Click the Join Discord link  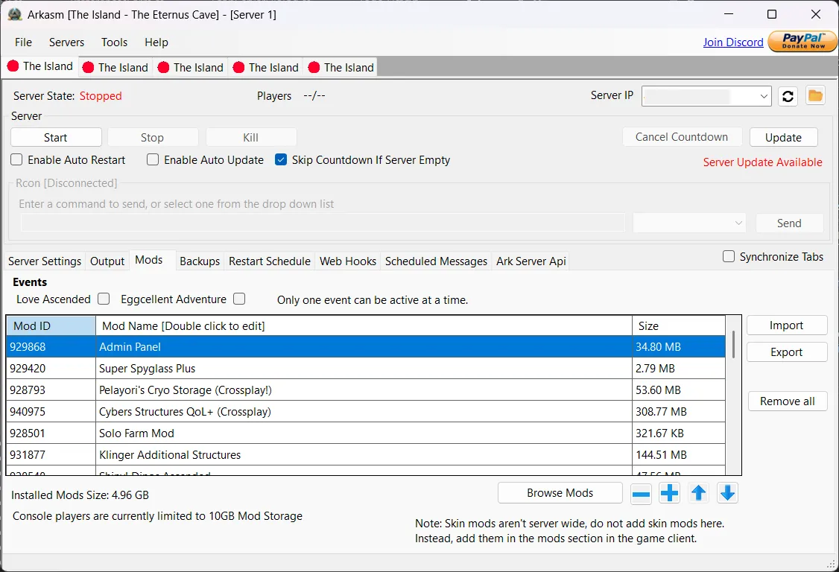pos(733,42)
